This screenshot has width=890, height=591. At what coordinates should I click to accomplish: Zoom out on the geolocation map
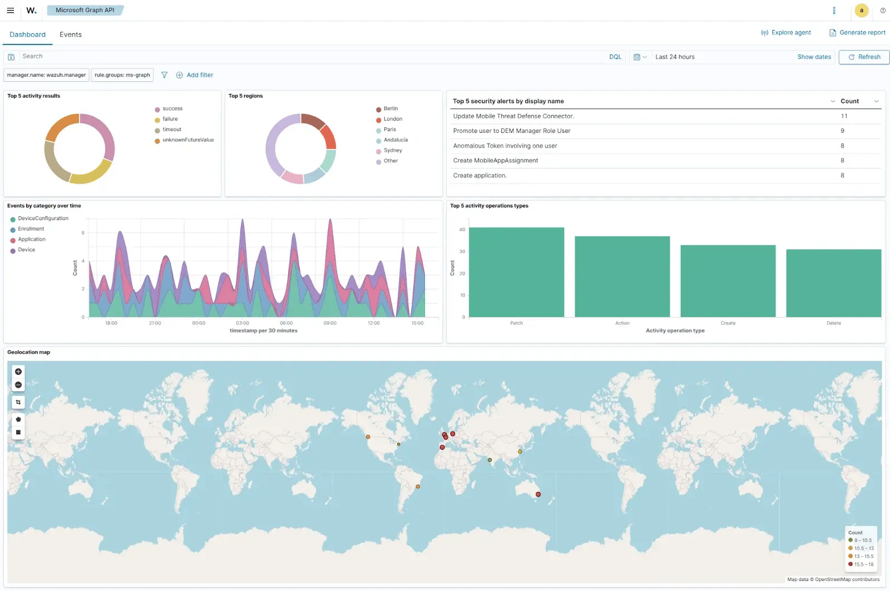[x=18, y=385]
